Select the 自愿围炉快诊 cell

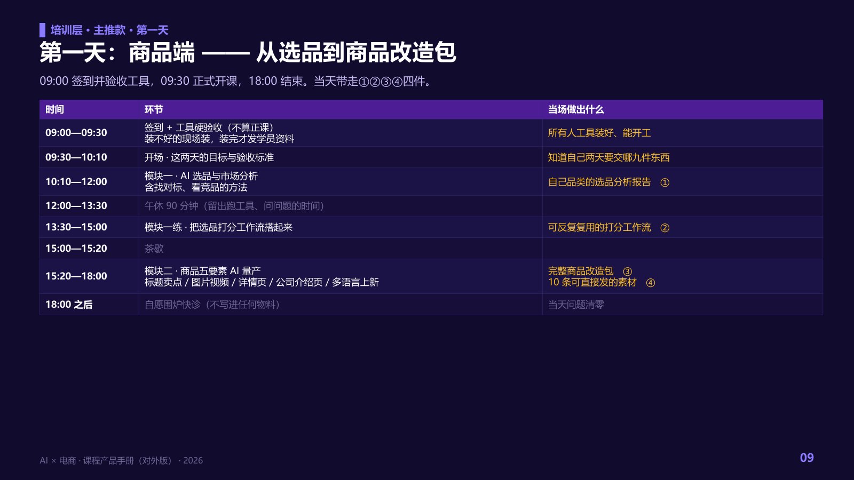pos(341,305)
